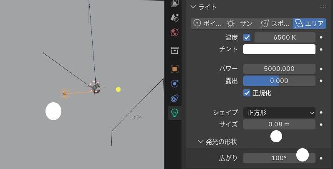
Task: Edit the 6500 K temperature field
Action: click(x=285, y=38)
